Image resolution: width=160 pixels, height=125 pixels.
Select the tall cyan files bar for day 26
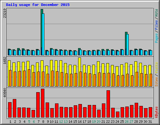click(127, 45)
